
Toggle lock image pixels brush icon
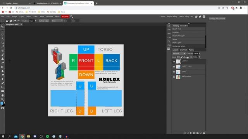click(x=181, y=57)
